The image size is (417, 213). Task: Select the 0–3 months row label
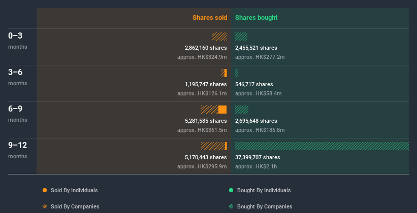[x=18, y=41]
